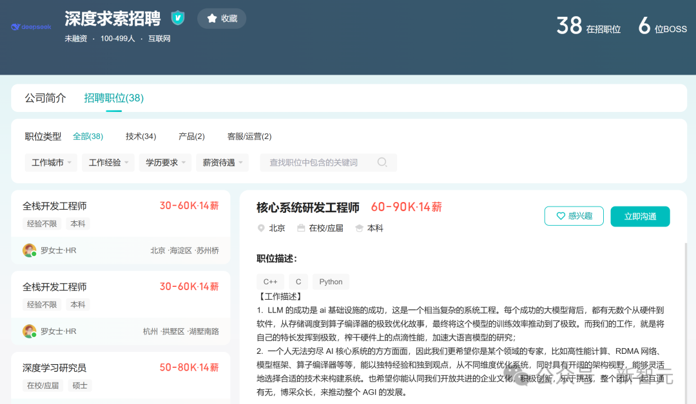This screenshot has width=696, height=404.
Task: Open the 全栈开发工程师 job in 杭州
Action: (x=121, y=308)
